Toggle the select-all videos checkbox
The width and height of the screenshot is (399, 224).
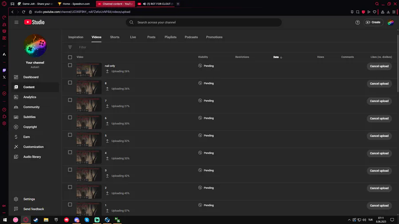tap(70, 57)
